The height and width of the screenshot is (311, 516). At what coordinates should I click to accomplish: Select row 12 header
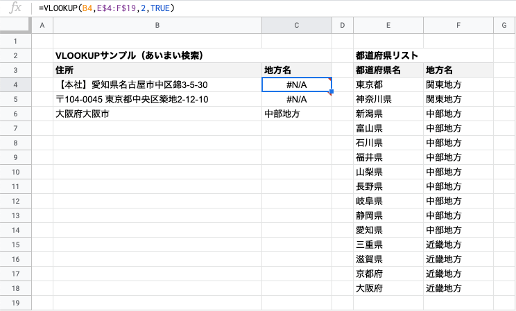click(15, 201)
